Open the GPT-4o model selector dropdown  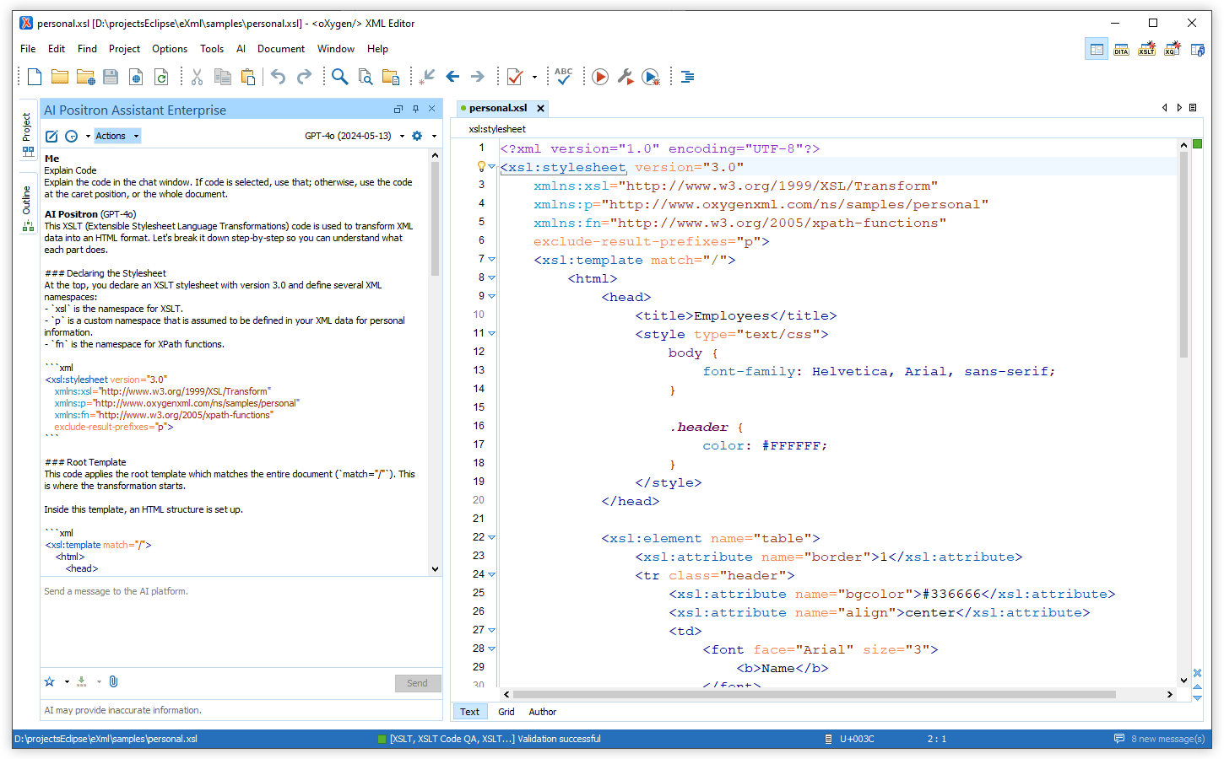tap(355, 136)
